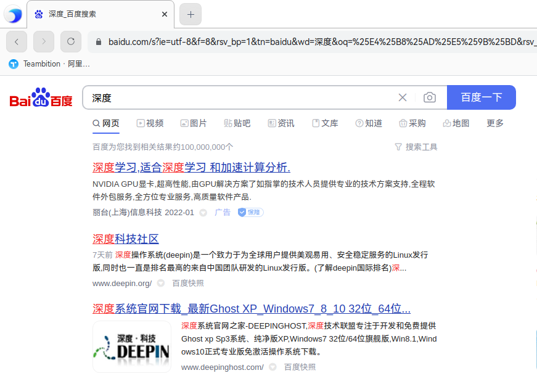Switch to the 资讯 tab
This screenshot has height=373, width=537.
click(x=281, y=123)
